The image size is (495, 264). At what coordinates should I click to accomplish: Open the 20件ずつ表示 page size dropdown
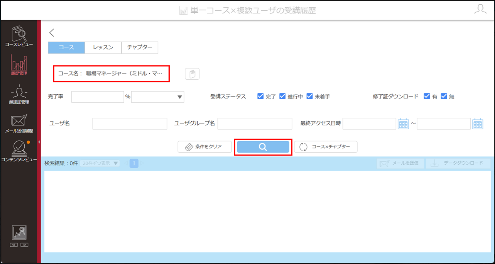100,163
